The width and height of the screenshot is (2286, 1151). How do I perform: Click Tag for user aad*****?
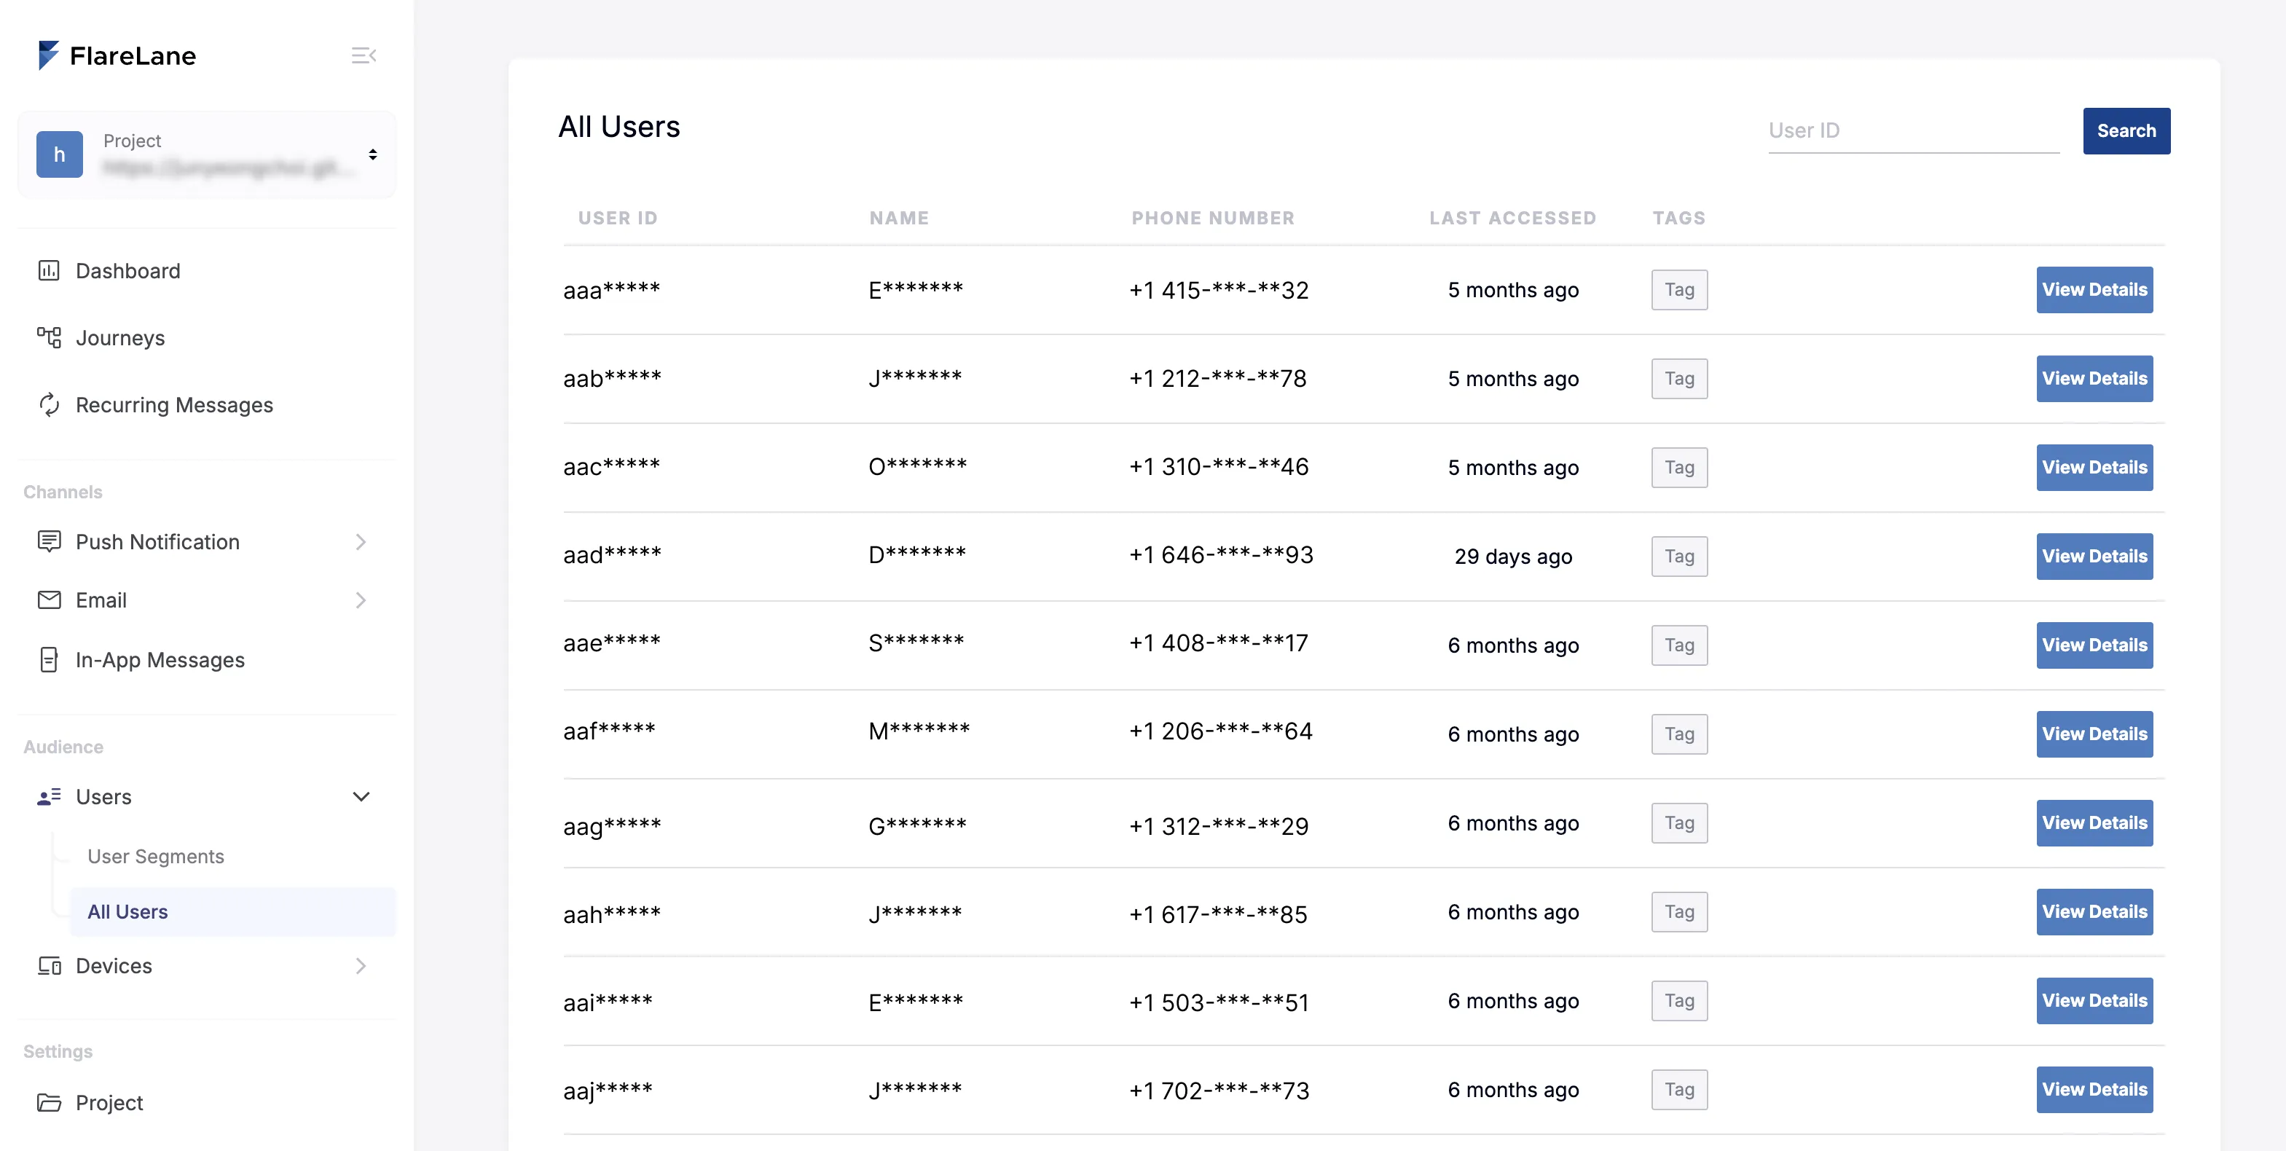(x=1679, y=556)
